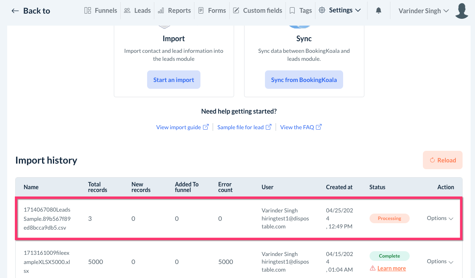Viewport: 475px width, 278px height.
Task: Click the back arrow icon
Action: [x=15, y=11]
